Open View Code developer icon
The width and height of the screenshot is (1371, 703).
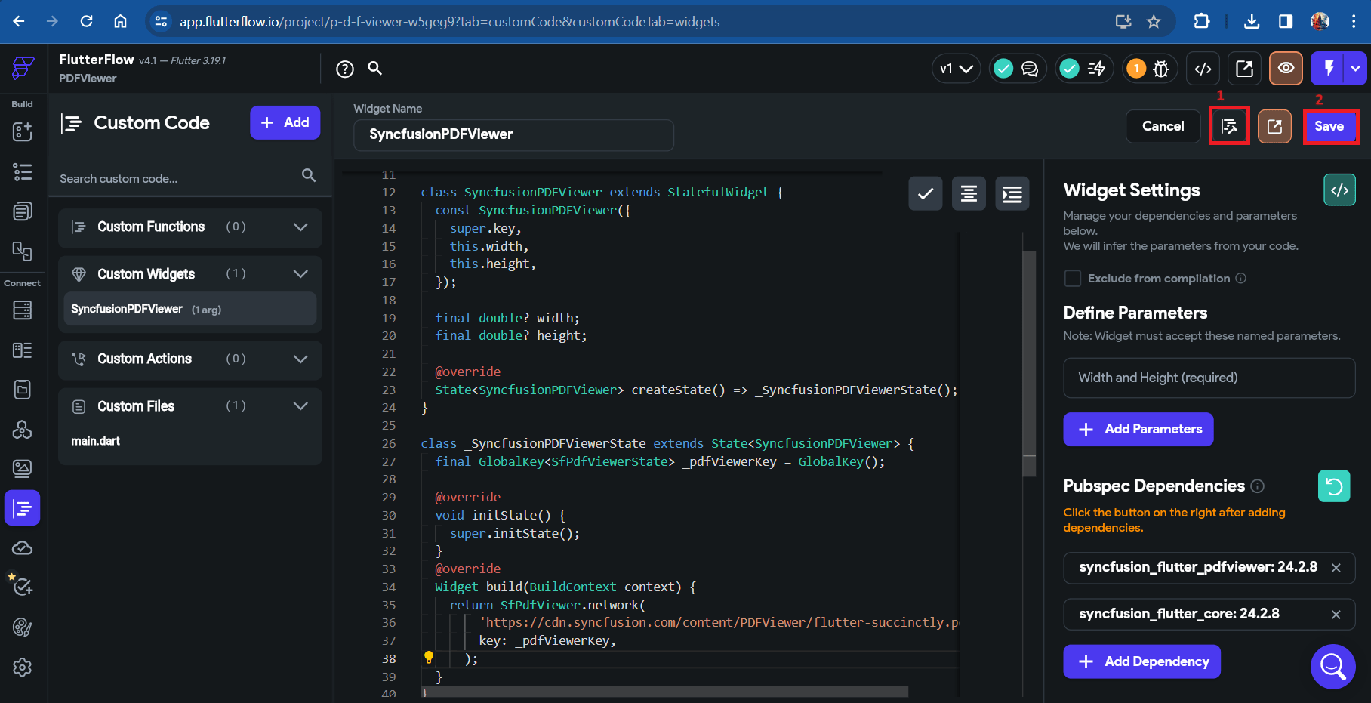pos(1203,69)
